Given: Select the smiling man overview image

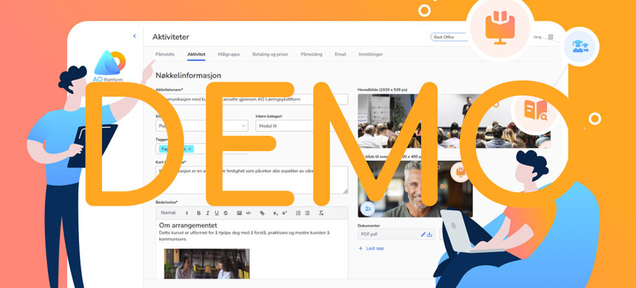Looking at the screenshot, I should (x=415, y=189).
